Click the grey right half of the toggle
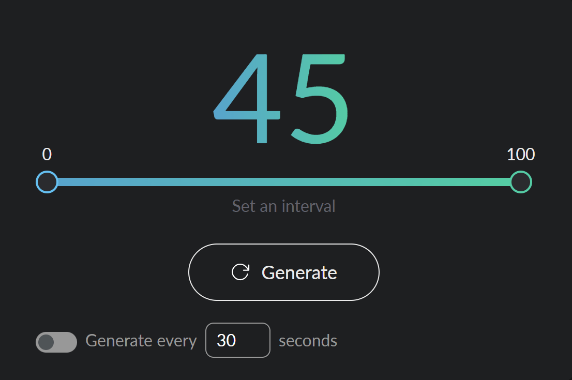This screenshot has height=380, width=572. [67, 342]
